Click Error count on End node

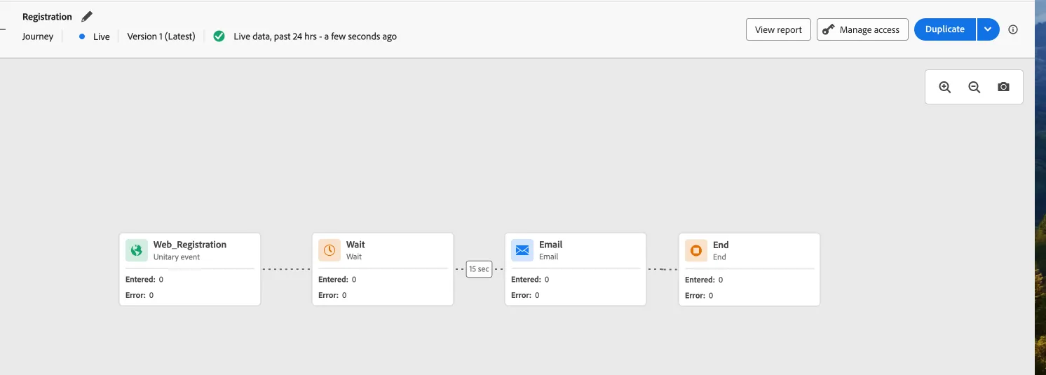[699, 295]
